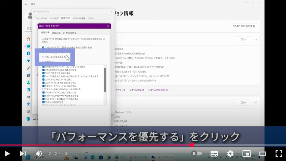The height and width of the screenshot is (161, 286).
Task: Open システムの詳細設定 link
Action: 158,90
